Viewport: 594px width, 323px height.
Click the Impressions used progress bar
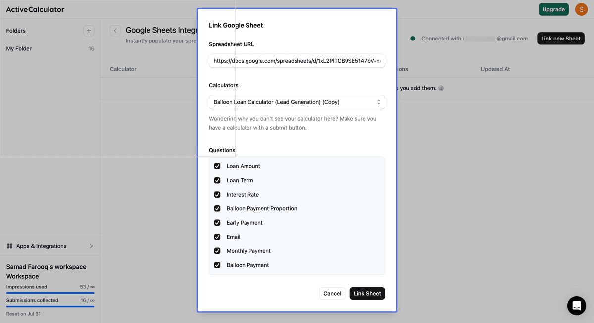click(50, 293)
